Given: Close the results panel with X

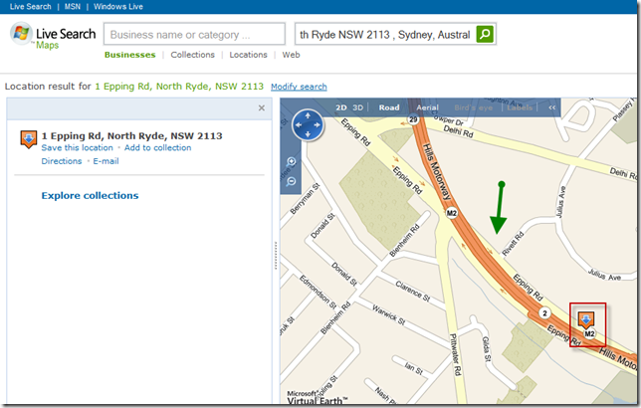Looking at the screenshot, I should click(x=262, y=107).
